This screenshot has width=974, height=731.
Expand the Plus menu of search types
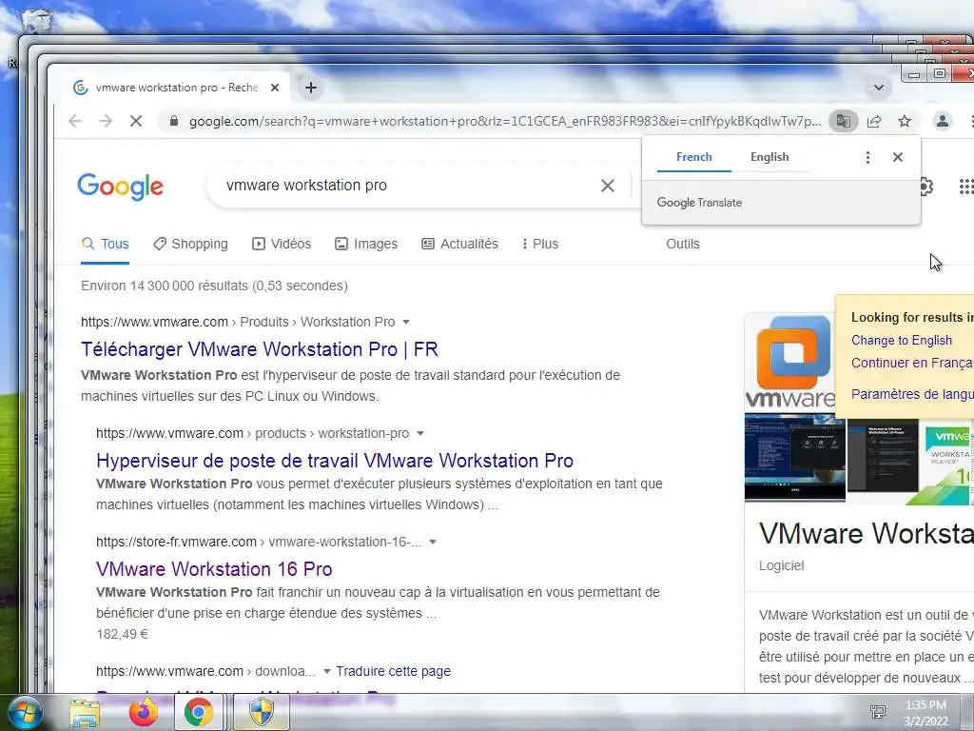pos(540,244)
